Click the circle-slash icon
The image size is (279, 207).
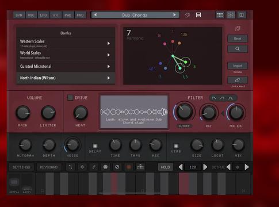pyautogui.click(x=117, y=167)
